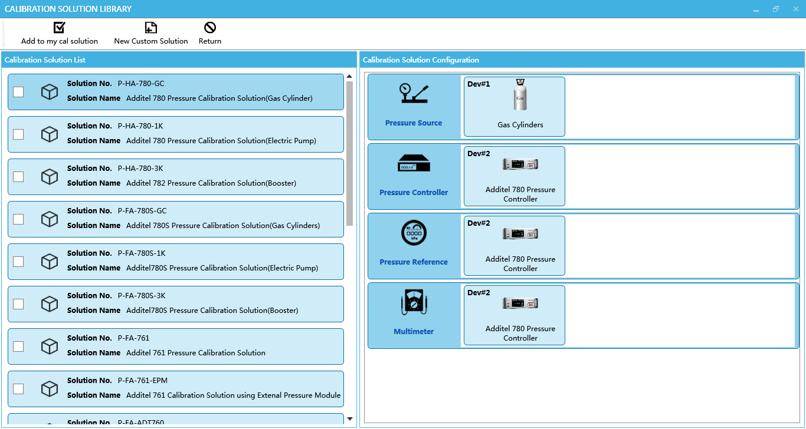Viewport: 806px width, 429px height.
Task: Click the cube icon for P-HA-780-1K
Action: (50, 134)
